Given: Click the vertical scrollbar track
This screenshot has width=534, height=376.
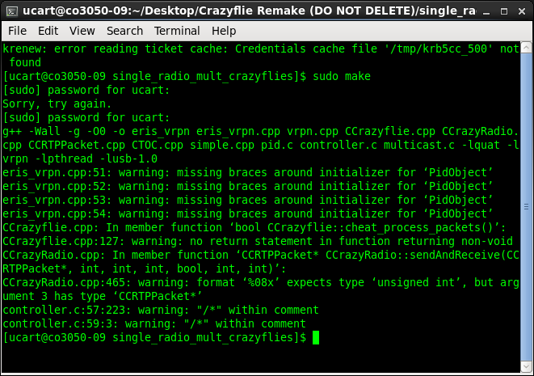Looking at the screenshot, I should point(527,202).
